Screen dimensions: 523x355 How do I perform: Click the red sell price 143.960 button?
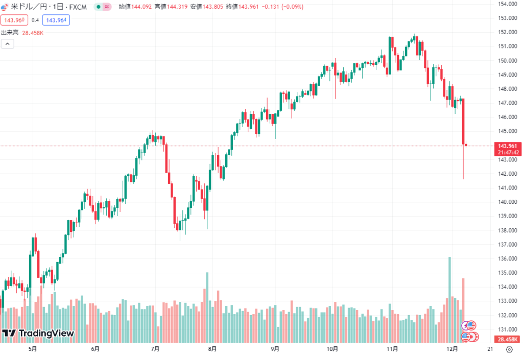pos(14,20)
